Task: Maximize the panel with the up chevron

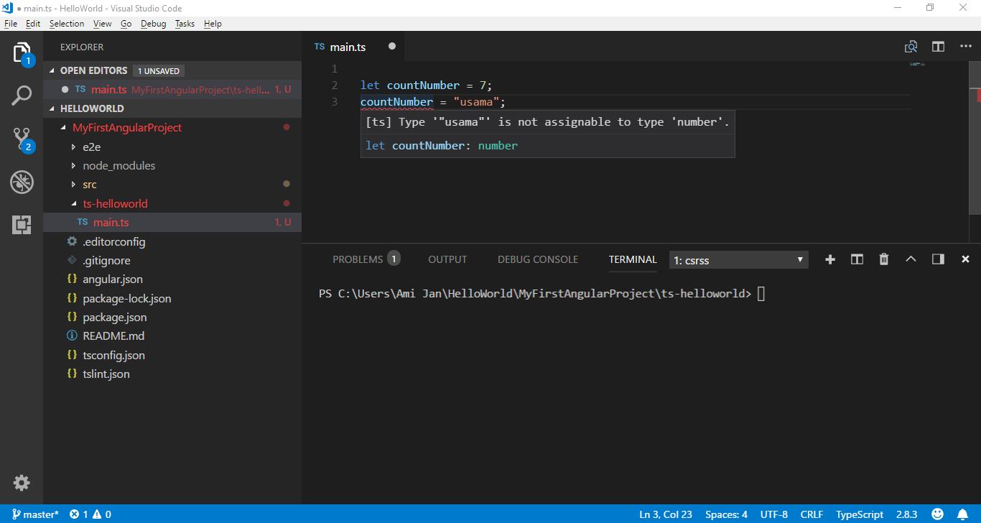Action: 911,259
